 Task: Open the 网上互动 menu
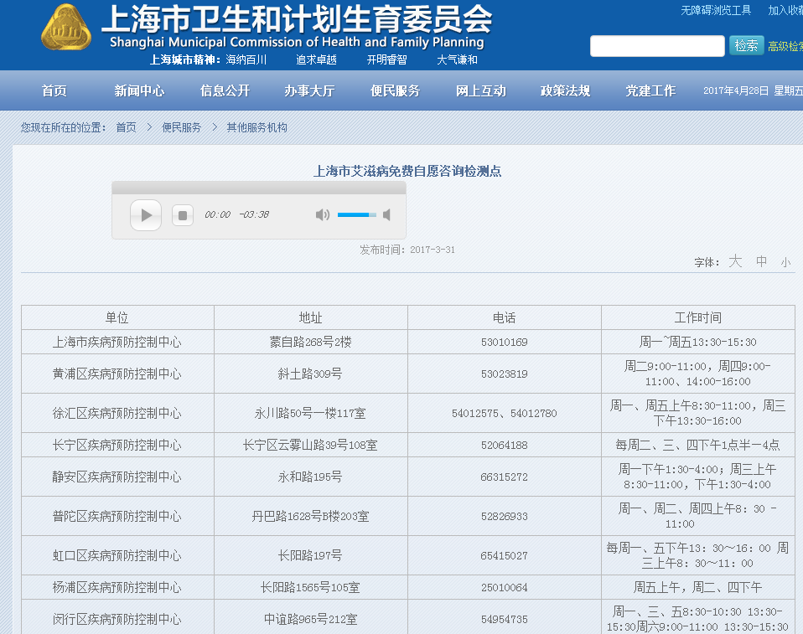click(x=481, y=90)
